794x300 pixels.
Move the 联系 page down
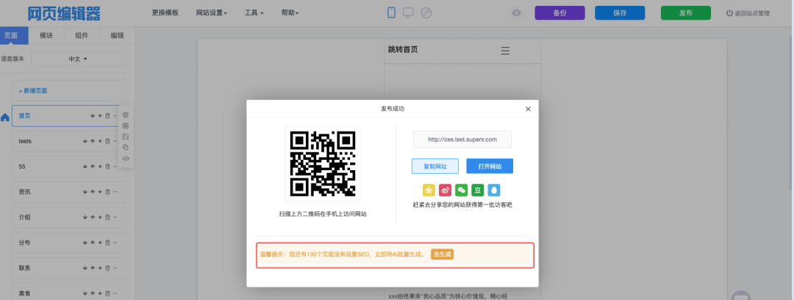pos(85,268)
